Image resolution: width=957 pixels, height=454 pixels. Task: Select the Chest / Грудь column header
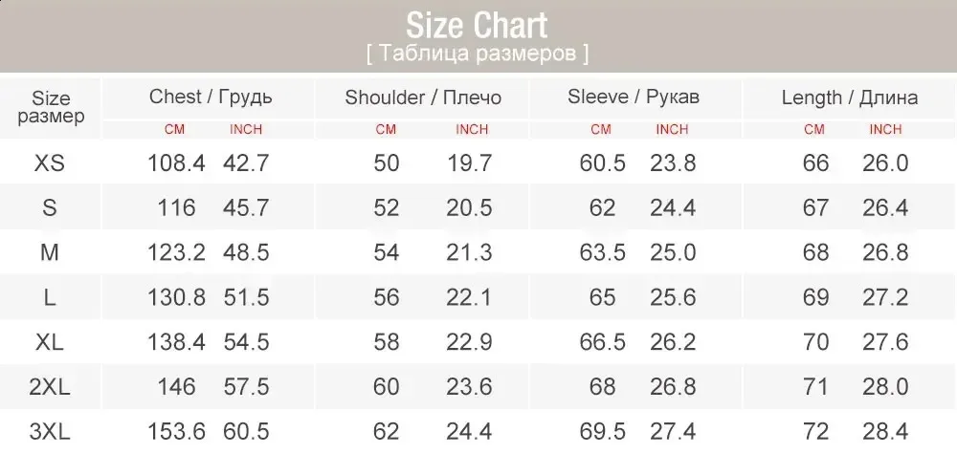[x=211, y=97]
